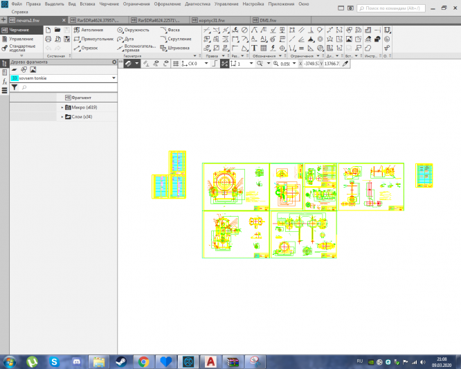Image resolution: width=461 pixels, height=369 pixels.
Task: Toggle the highlighted snaps button
Action: 225,64
